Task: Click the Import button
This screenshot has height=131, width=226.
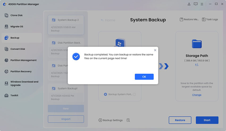Action: [66, 119]
